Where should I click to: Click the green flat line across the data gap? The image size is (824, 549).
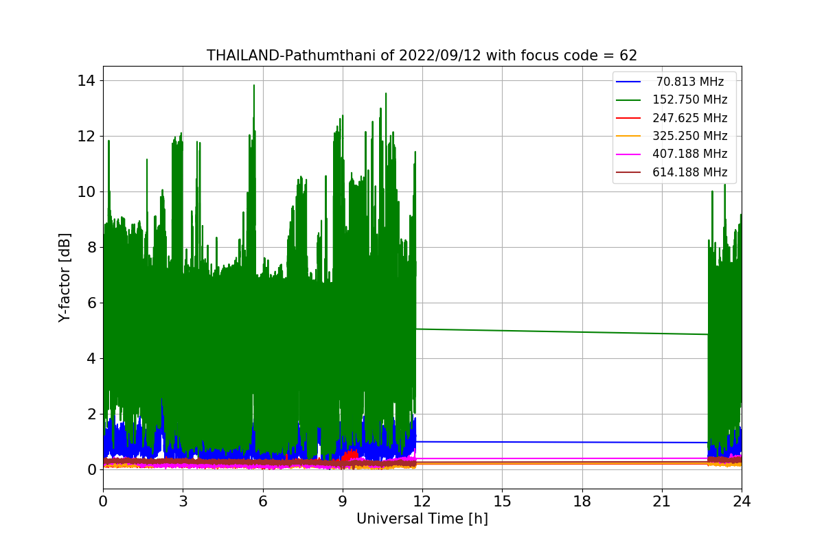(x=562, y=331)
